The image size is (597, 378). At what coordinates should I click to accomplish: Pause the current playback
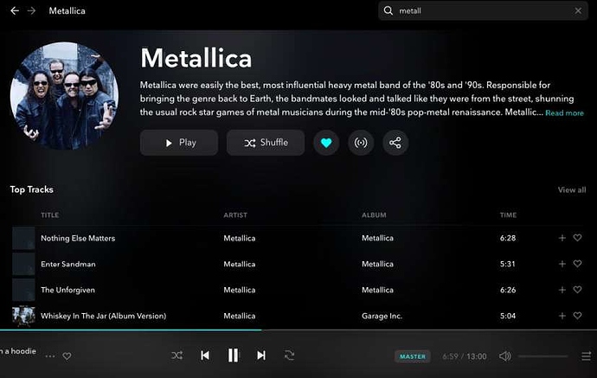click(233, 356)
